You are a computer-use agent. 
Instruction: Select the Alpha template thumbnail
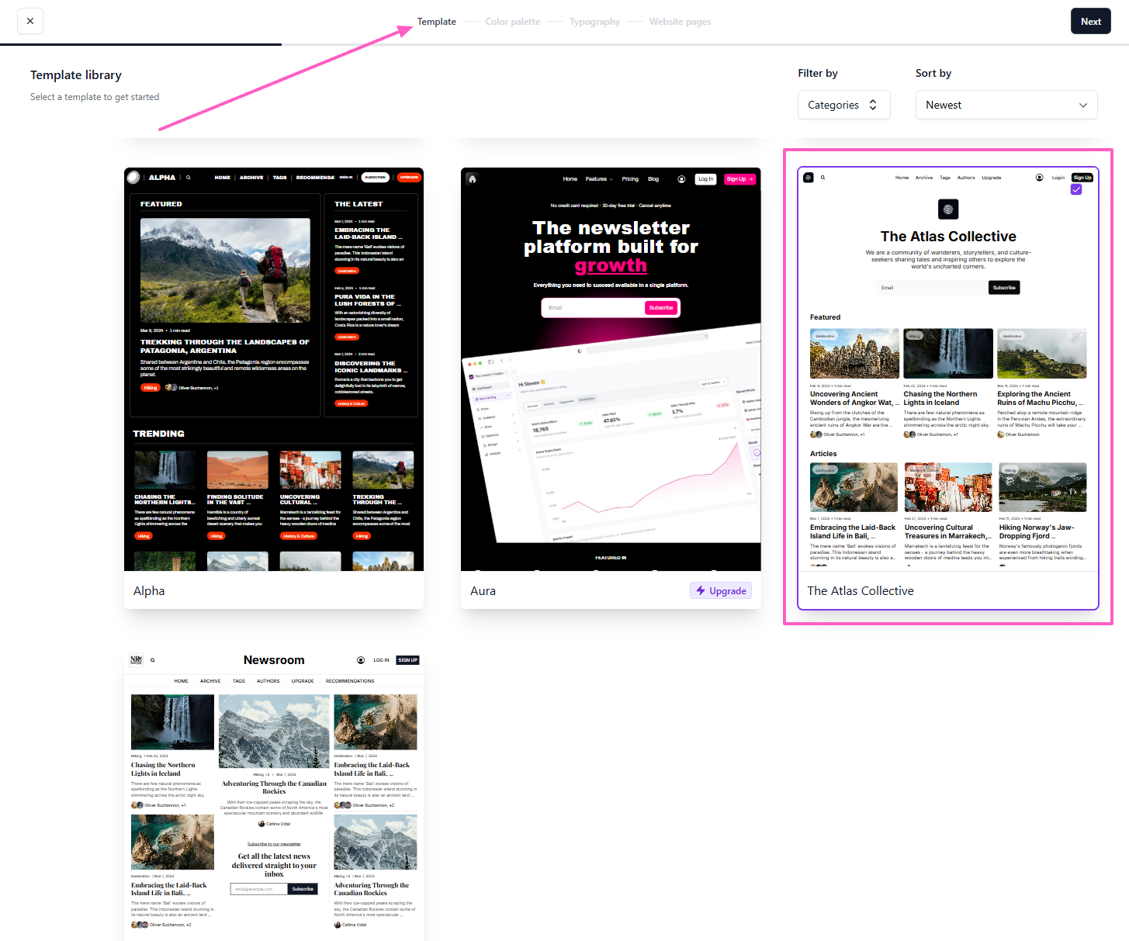274,369
